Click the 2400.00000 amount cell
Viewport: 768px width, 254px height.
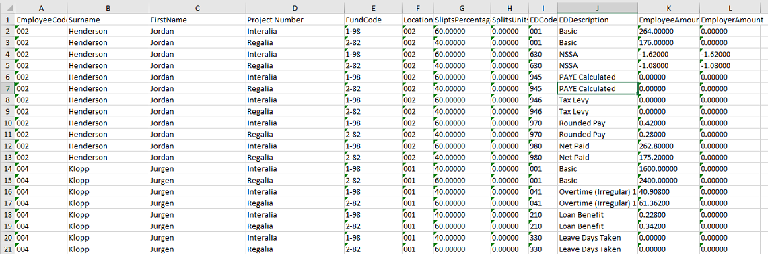(x=668, y=181)
